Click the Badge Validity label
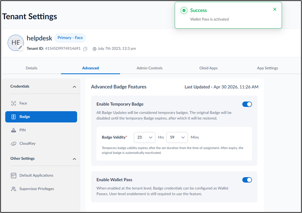The image size is (302, 213). click(x=114, y=137)
